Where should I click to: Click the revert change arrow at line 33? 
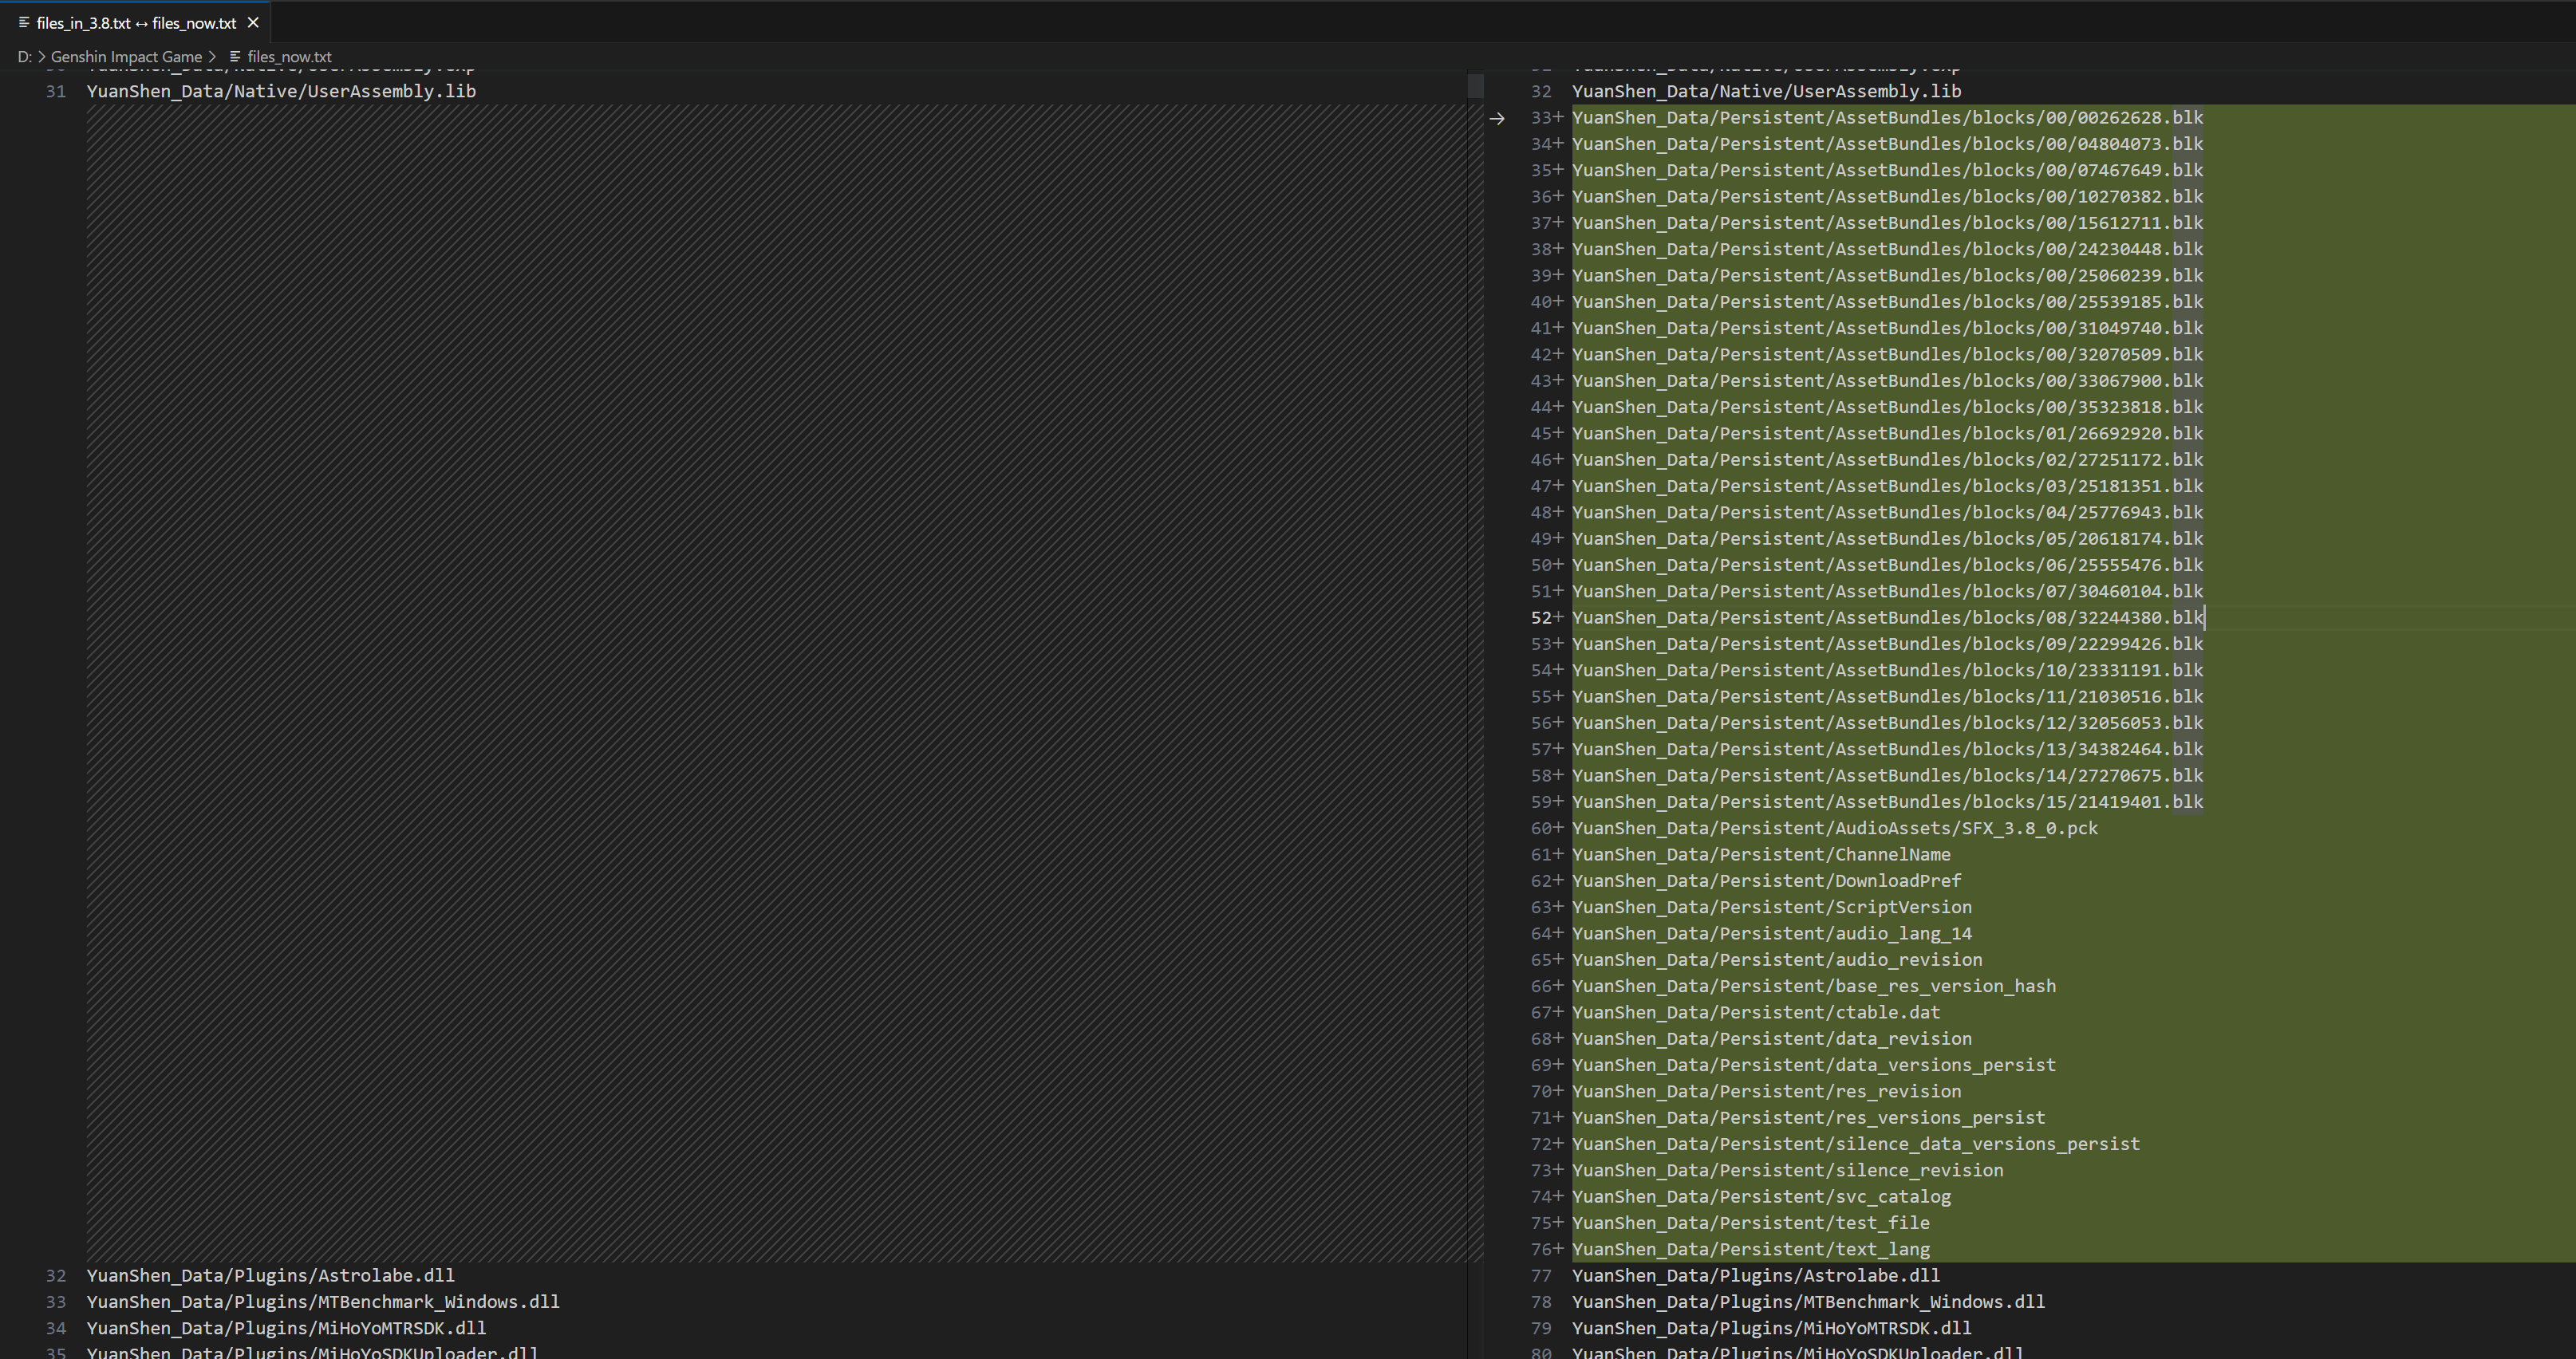pyautogui.click(x=1496, y=119)
